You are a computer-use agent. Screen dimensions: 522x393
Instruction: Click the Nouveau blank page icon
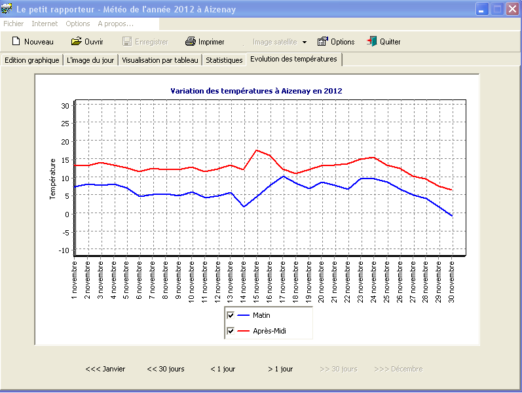[16, 42]
